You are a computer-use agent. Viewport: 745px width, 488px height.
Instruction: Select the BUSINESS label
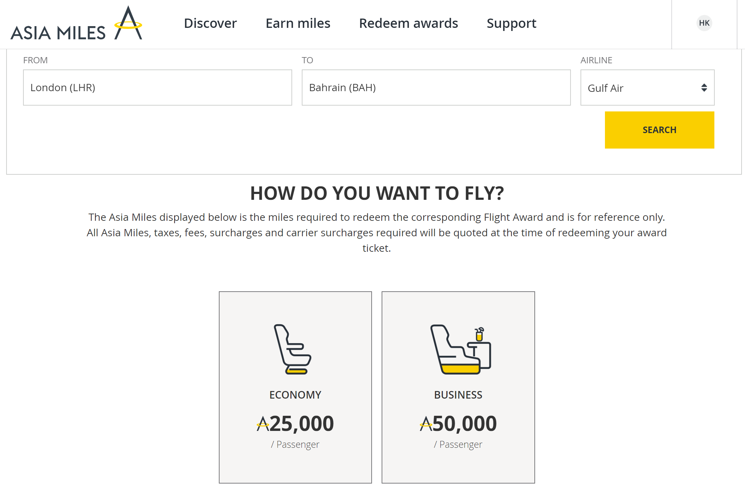(458, 395)
